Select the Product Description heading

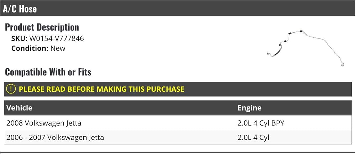click(x=42, y=27)
